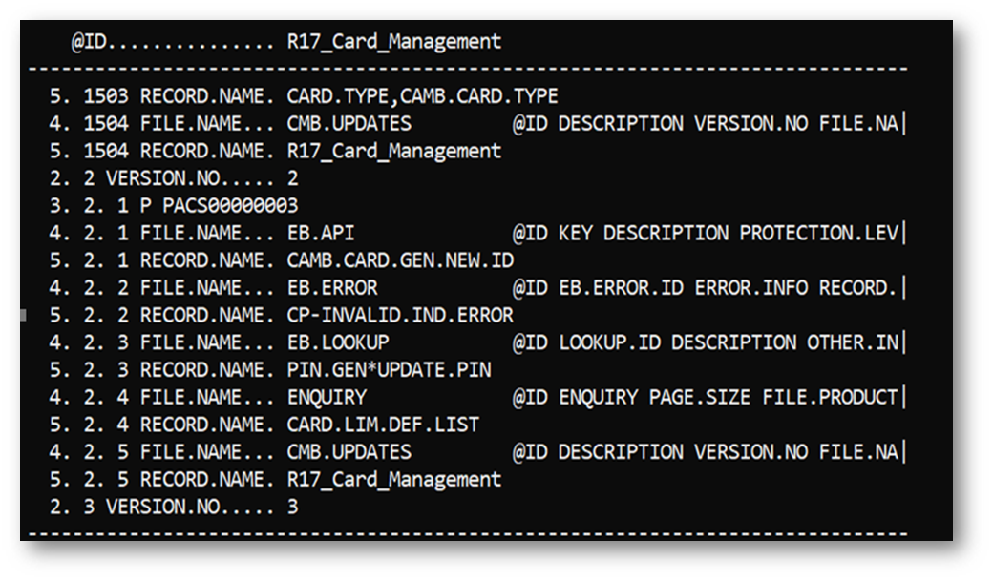
Task: Click the EB.ERROR file name
Action: [332, 287]
